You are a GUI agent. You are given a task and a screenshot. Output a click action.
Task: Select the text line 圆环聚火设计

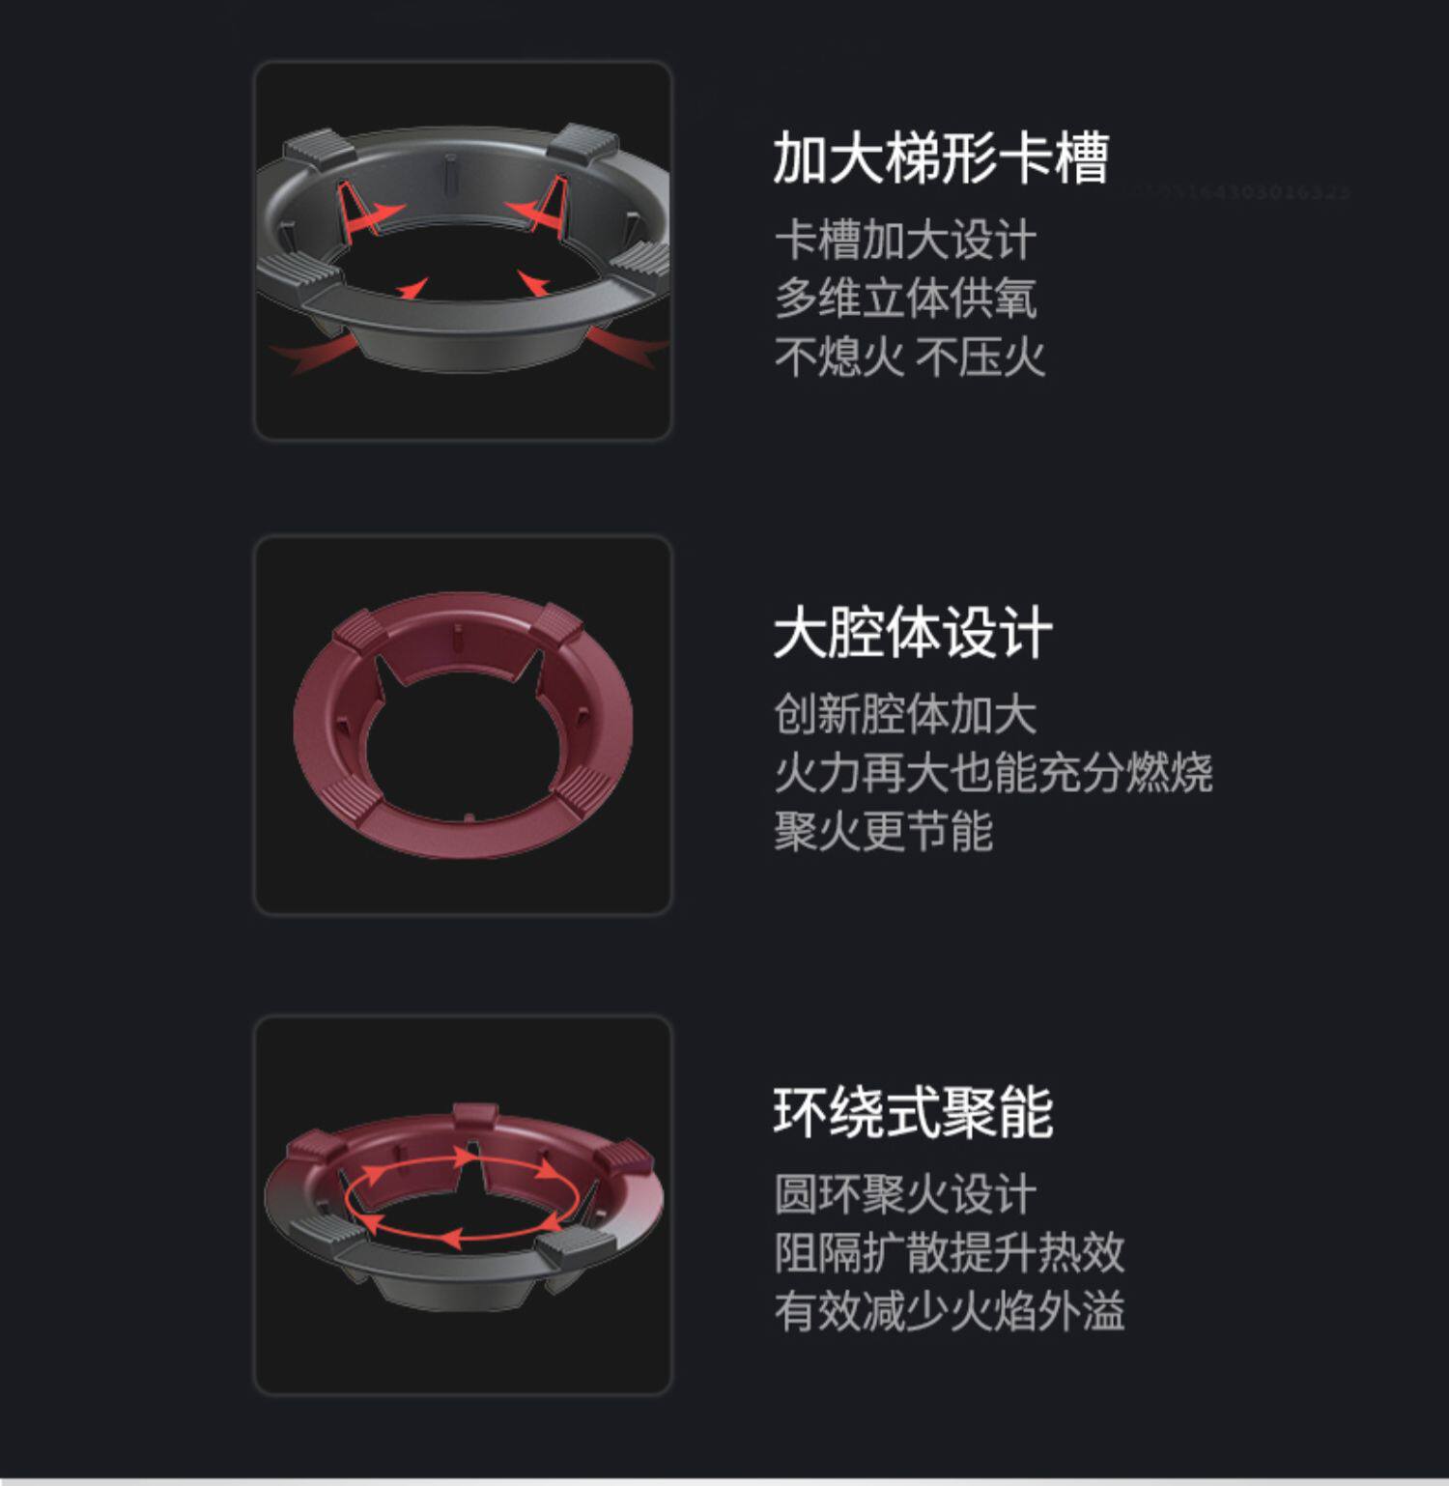(905, 1194)
